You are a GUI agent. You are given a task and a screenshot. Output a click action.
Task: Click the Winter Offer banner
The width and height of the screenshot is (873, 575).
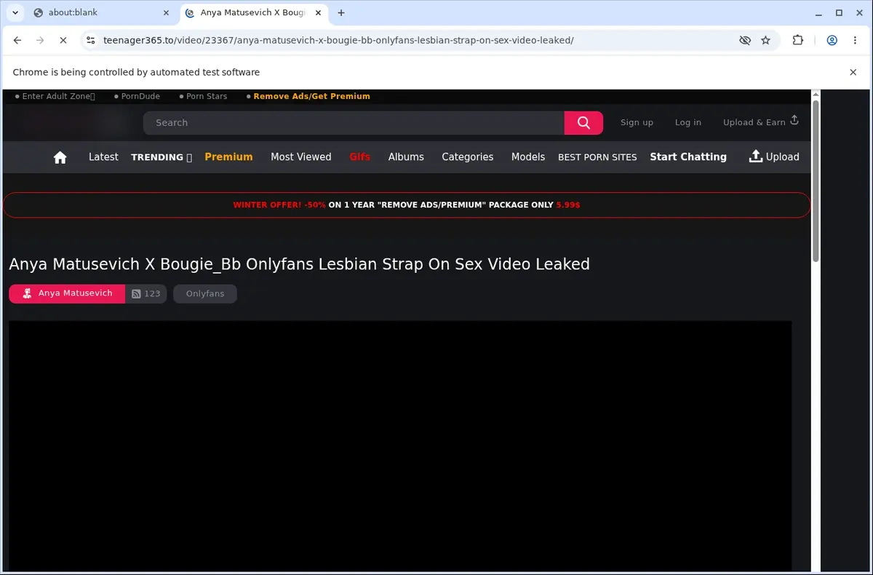[x=407, y=205]
